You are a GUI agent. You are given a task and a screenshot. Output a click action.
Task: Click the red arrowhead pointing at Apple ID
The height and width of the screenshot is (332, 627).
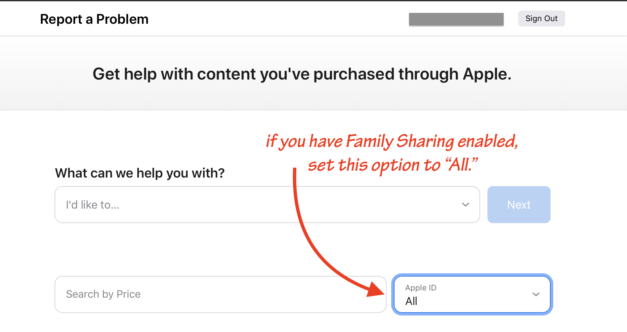click(x=376, y=290)
